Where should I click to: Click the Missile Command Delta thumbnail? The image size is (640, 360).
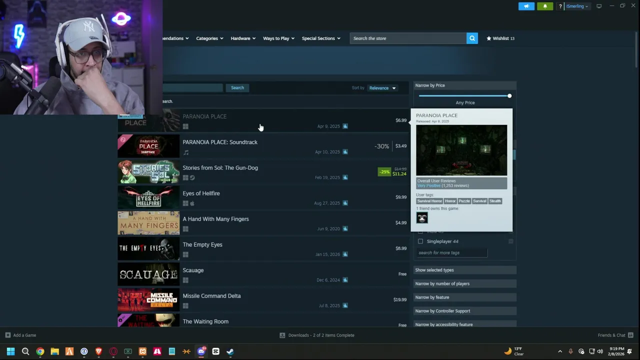pos(148,299)
